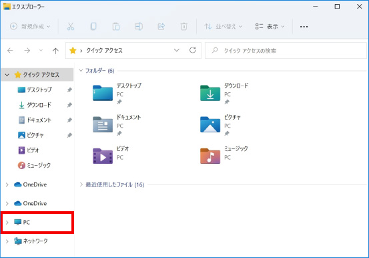Expand the first OneDrive node
The width and height of the screenshot is (369, 258).
7,184
